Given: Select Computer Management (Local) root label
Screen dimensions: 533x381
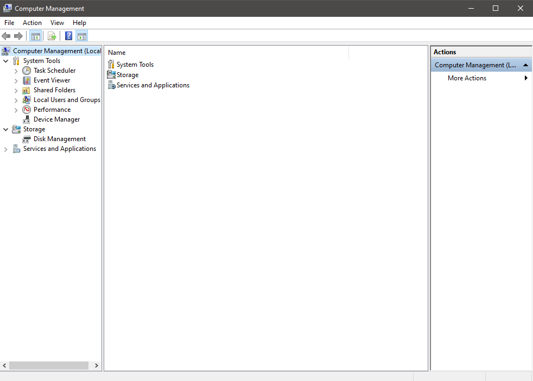Looking at the screenshot, I should (57, 51).
